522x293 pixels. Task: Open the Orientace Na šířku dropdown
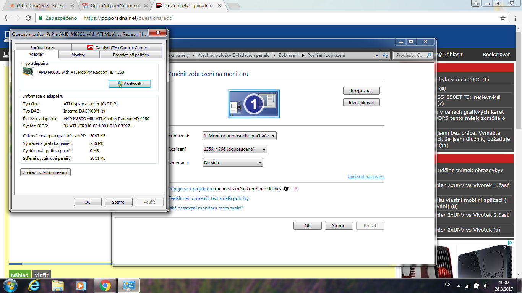pyautogui.click(x=233, y=163)
